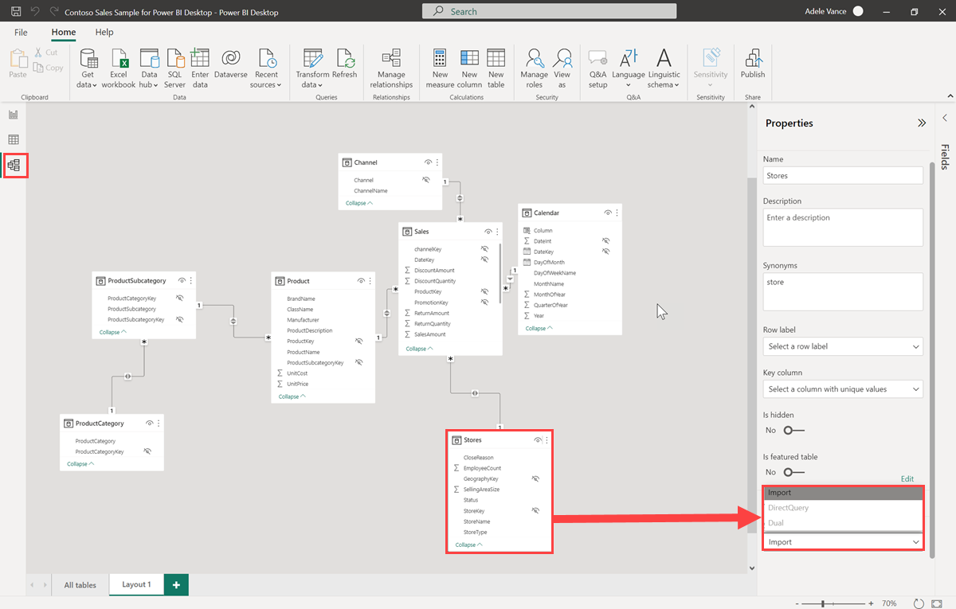Open Q&A setup
The height and width of the screenshot is (609, 956).
[x=597, y=68]
